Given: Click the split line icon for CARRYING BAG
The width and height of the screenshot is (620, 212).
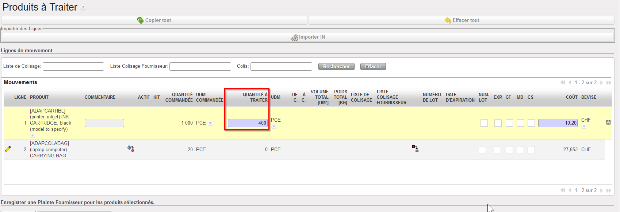Looking at the screenshot, I should pyautogui.click(x=415, y=149).
